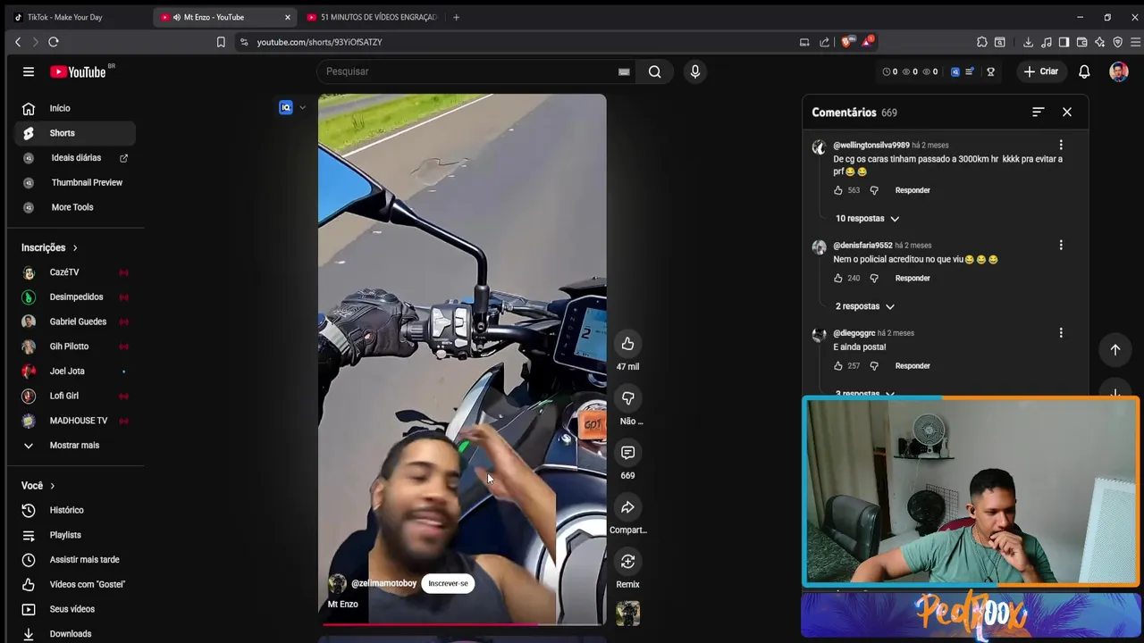Open @zelimamotoboy channel link
Image resolution: width=1144 pixels, height=643 pixels.
click(383, 583)
